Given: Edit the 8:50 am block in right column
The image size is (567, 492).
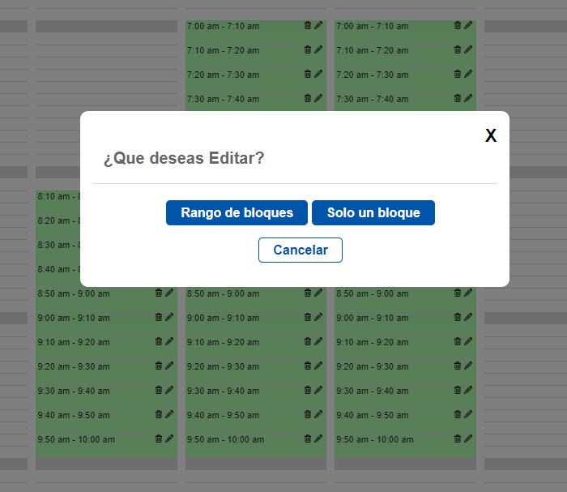Looking at the screenshot, I should pos(468,293).
